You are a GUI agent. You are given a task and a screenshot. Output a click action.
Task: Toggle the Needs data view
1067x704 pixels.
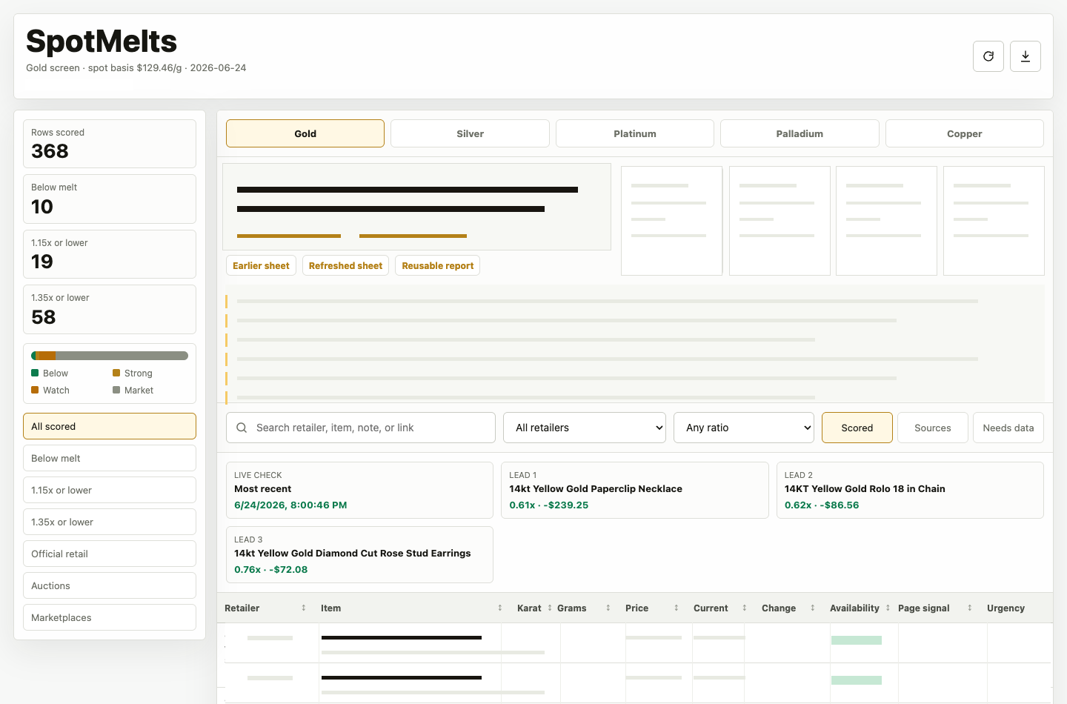pyautogui.click(x=1008, y=428)
